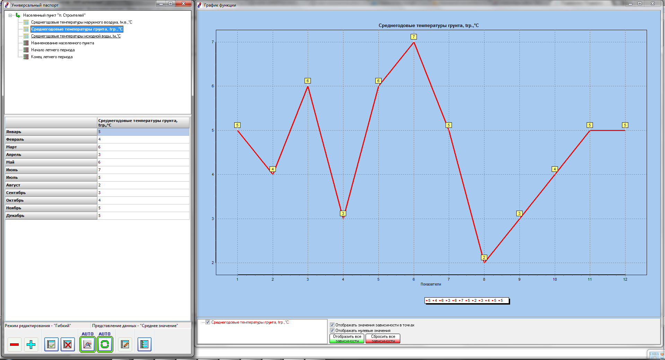The width and height of the screenshot is (665, 360).
Task: Click the red minus remove button
Action: point(15,344)
